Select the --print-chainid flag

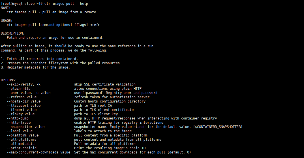pos(22,148)
